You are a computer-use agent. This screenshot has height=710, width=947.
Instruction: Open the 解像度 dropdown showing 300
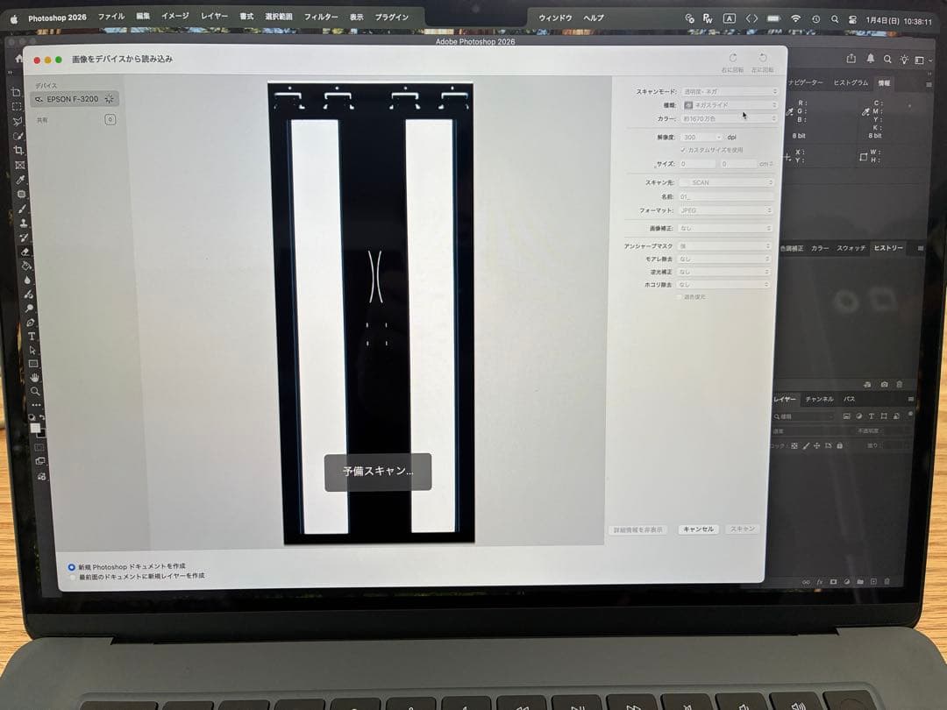click(x=701, y=137)
